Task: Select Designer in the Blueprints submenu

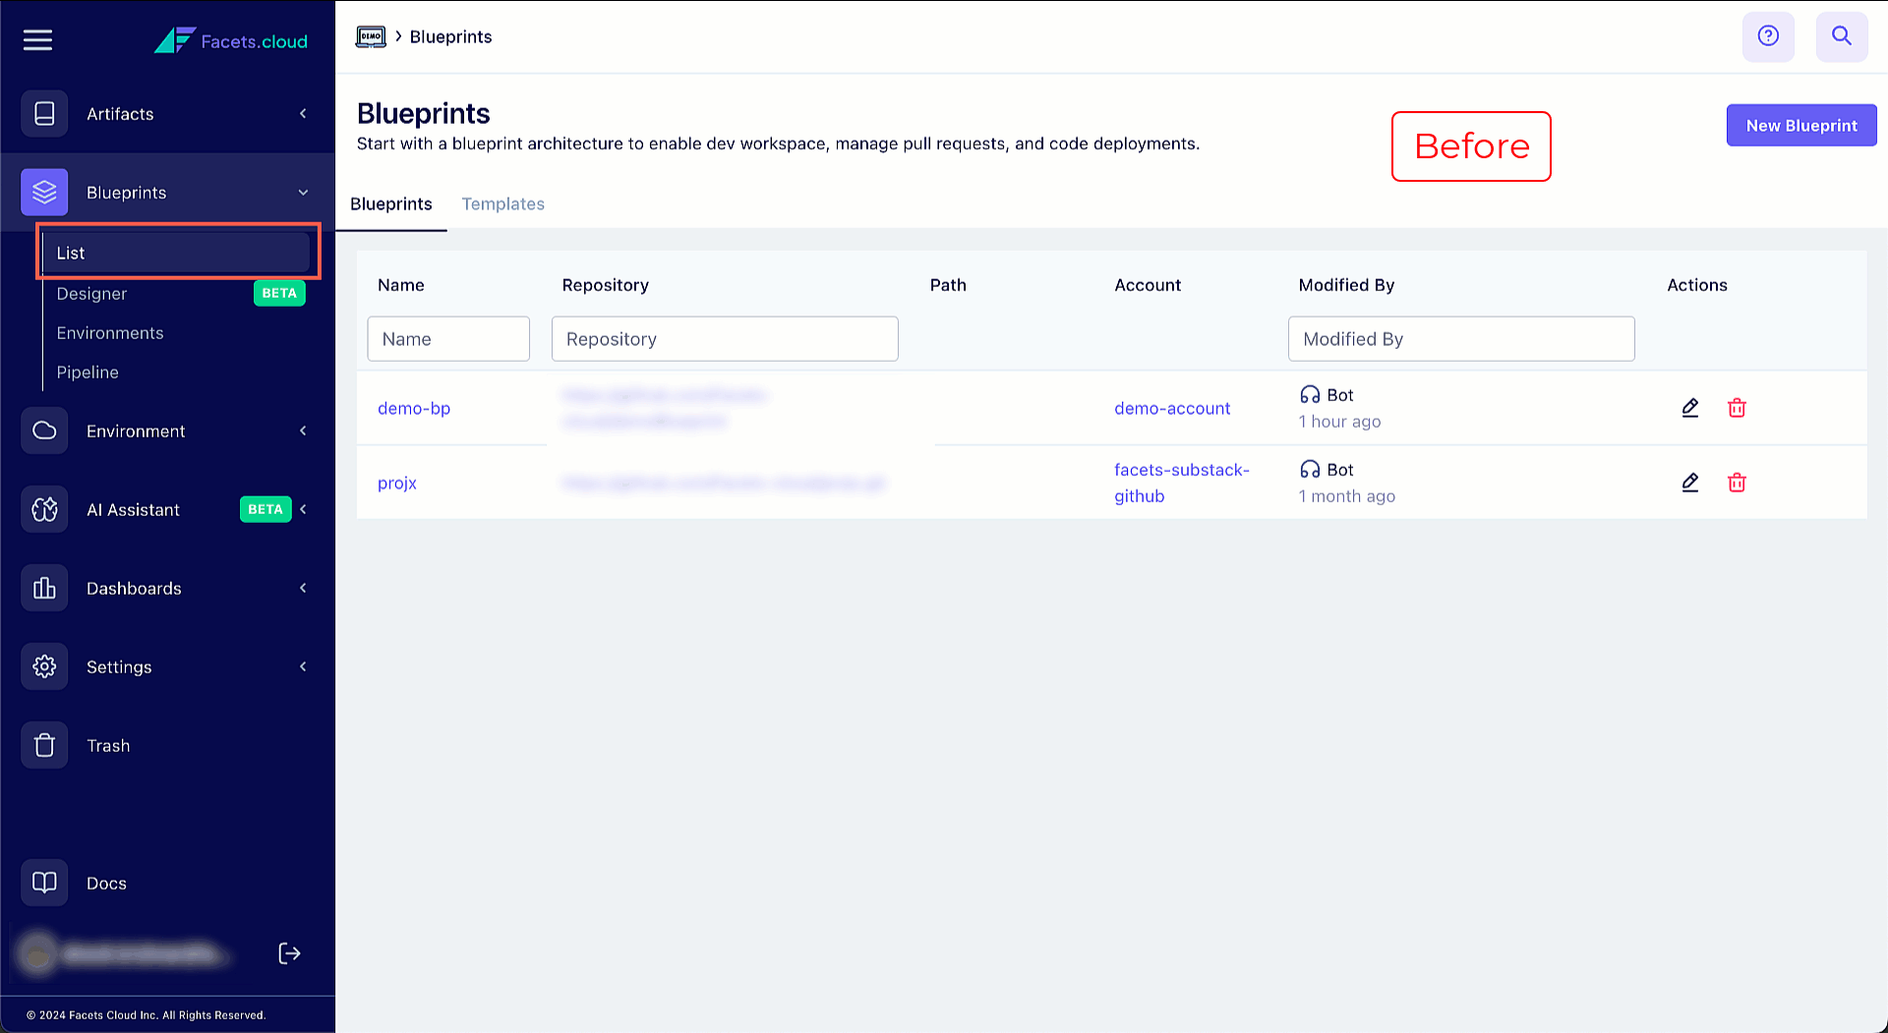Action: (92, 294)
